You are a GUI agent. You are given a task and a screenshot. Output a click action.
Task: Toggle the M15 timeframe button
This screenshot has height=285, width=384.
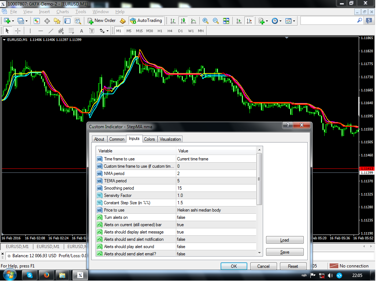(x=139, y=31)
